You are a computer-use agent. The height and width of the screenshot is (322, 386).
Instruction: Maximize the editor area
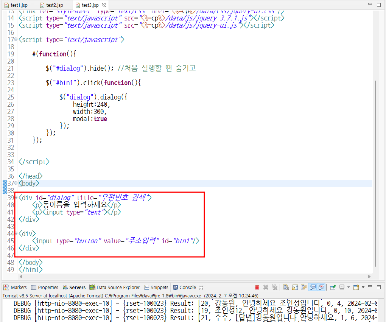tap(379, 5)
